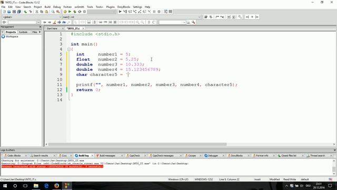Open Microsoft Edge from the taskbar
This screenshot has height=190, width=337.
46,186
